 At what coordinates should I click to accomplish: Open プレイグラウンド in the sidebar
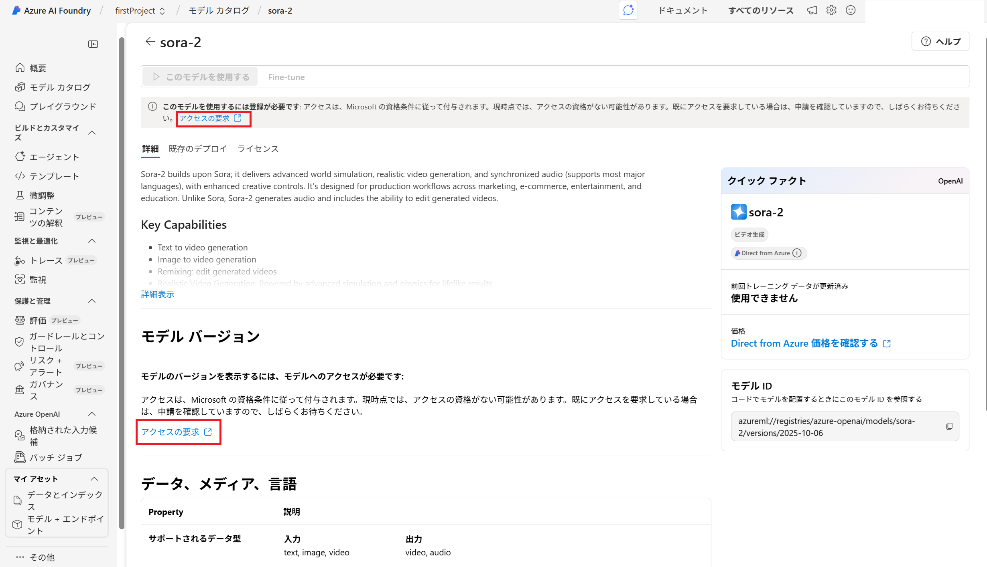tap(63, 107)
